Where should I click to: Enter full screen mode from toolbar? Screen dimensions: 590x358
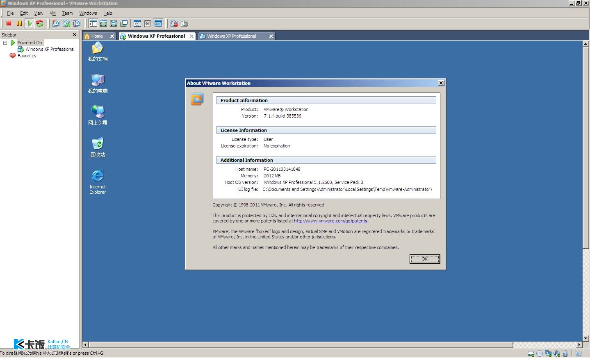(x=114, y=23)
